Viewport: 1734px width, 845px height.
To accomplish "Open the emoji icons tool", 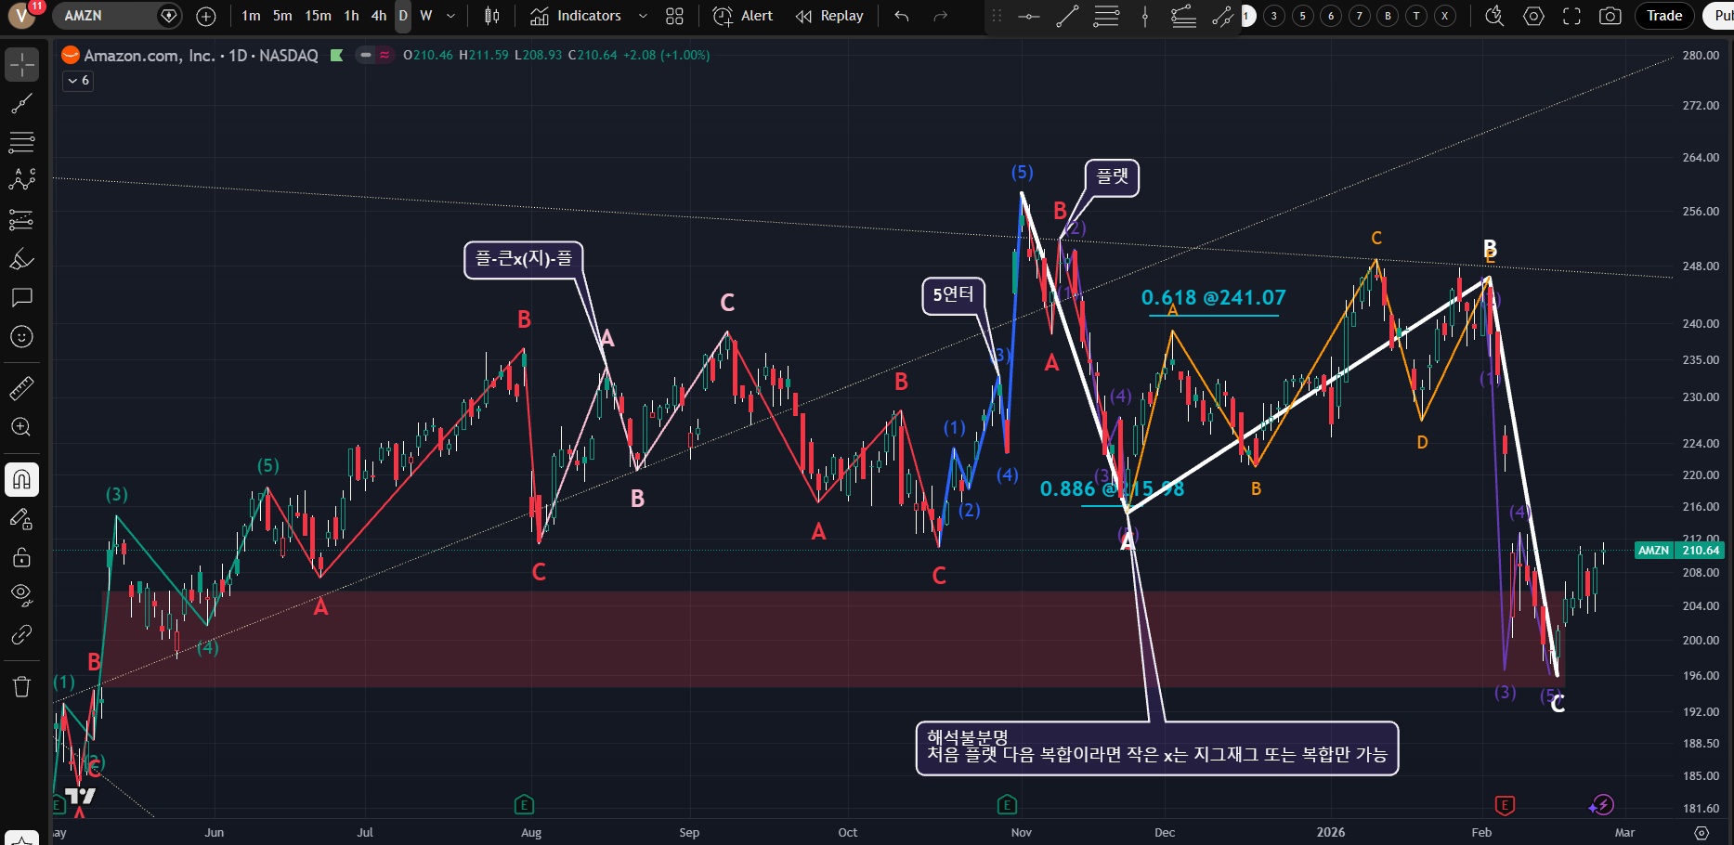I will point(21,337).
